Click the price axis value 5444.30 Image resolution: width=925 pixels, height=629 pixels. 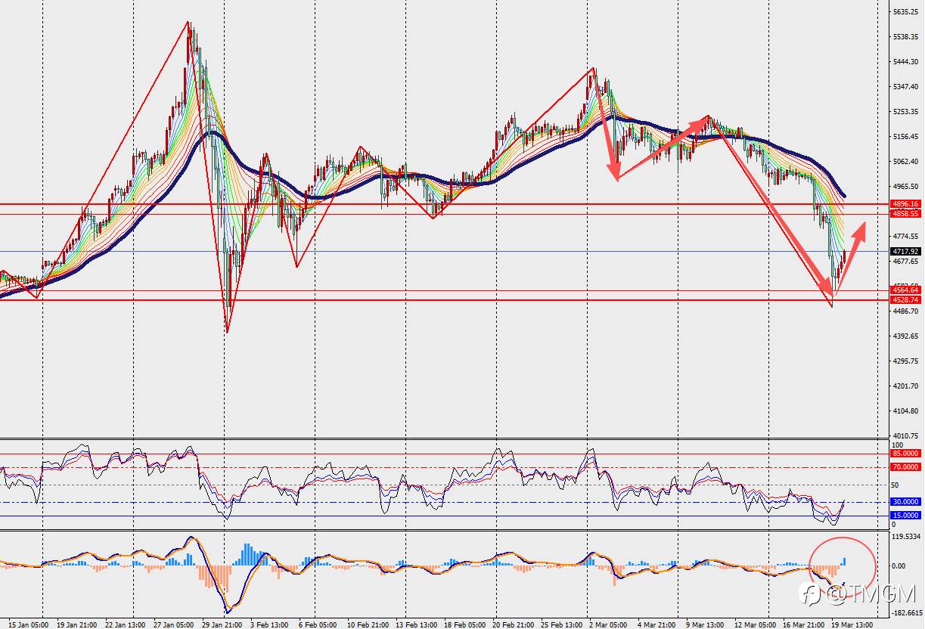tap(905, 62)
